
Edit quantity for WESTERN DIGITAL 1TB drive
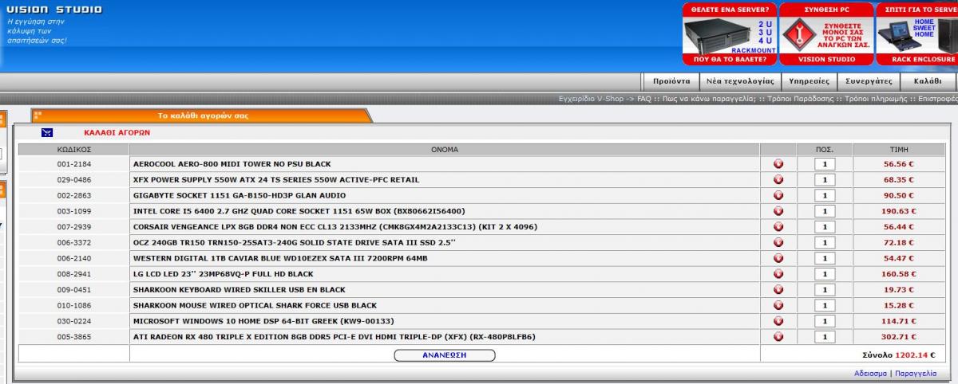[x=825, y=258]
